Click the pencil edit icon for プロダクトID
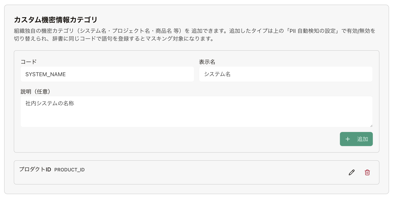The height and width of the screenshot is (199, 395). click(352, 172)
